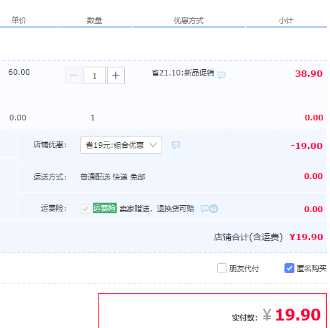Viewport: 330px width, 328px height.
Task: Click the comment icon beside 新品促销
Action: tap(221, 75)
